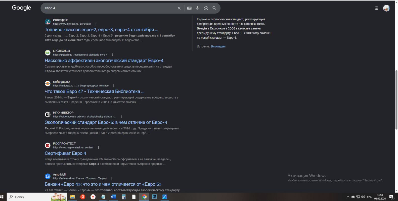Open 'Экологический стандарт Евро-5: в чем отличие' result
The image size is (398, 201).
[x=106, y=122]
